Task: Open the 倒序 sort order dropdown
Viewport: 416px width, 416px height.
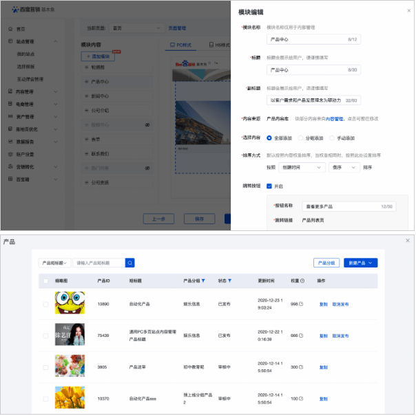Action: pyautogui.click(x=344, y=167)
